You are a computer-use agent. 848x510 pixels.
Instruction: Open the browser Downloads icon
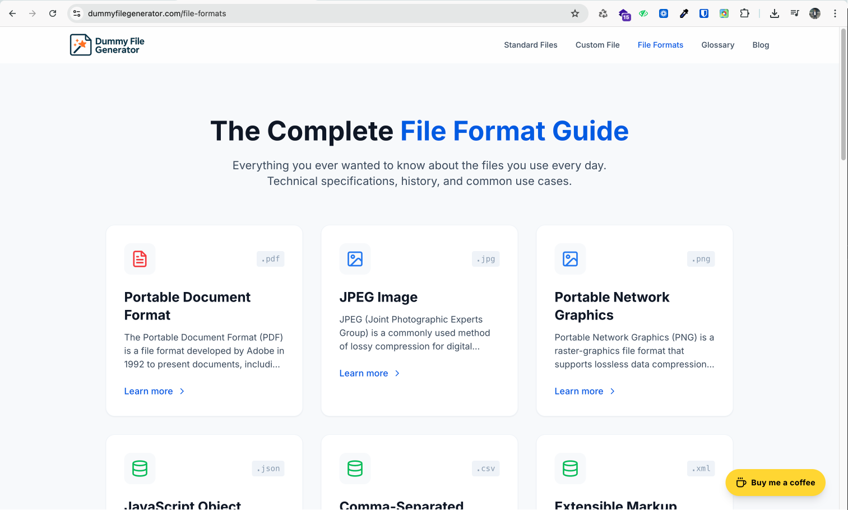coord(774,13)
